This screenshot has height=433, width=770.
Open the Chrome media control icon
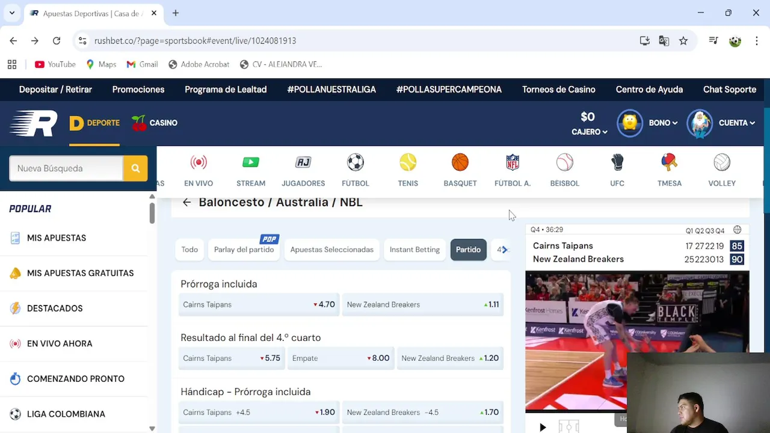click(713, 41)
